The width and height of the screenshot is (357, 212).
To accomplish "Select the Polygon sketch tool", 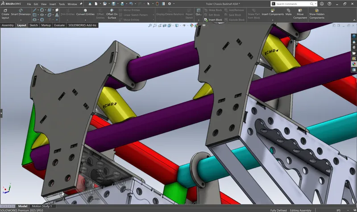I will (42, 20).
